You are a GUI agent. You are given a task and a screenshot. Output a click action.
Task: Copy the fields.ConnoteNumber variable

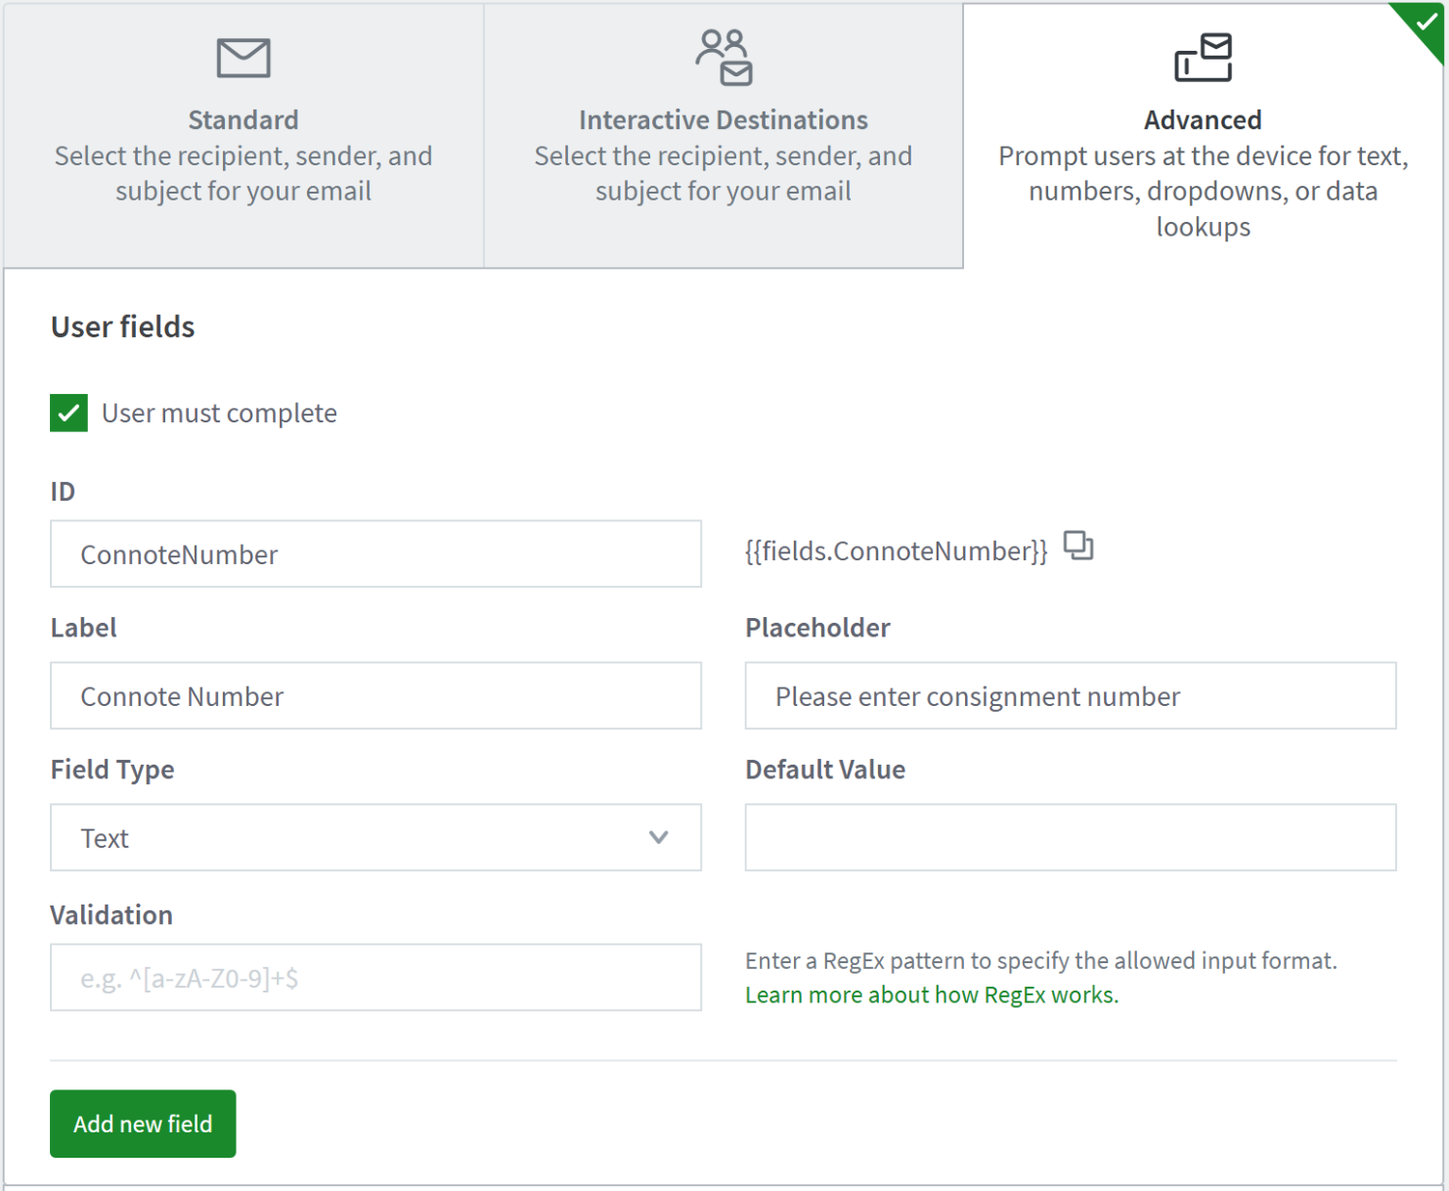[x=1078, y=546]
